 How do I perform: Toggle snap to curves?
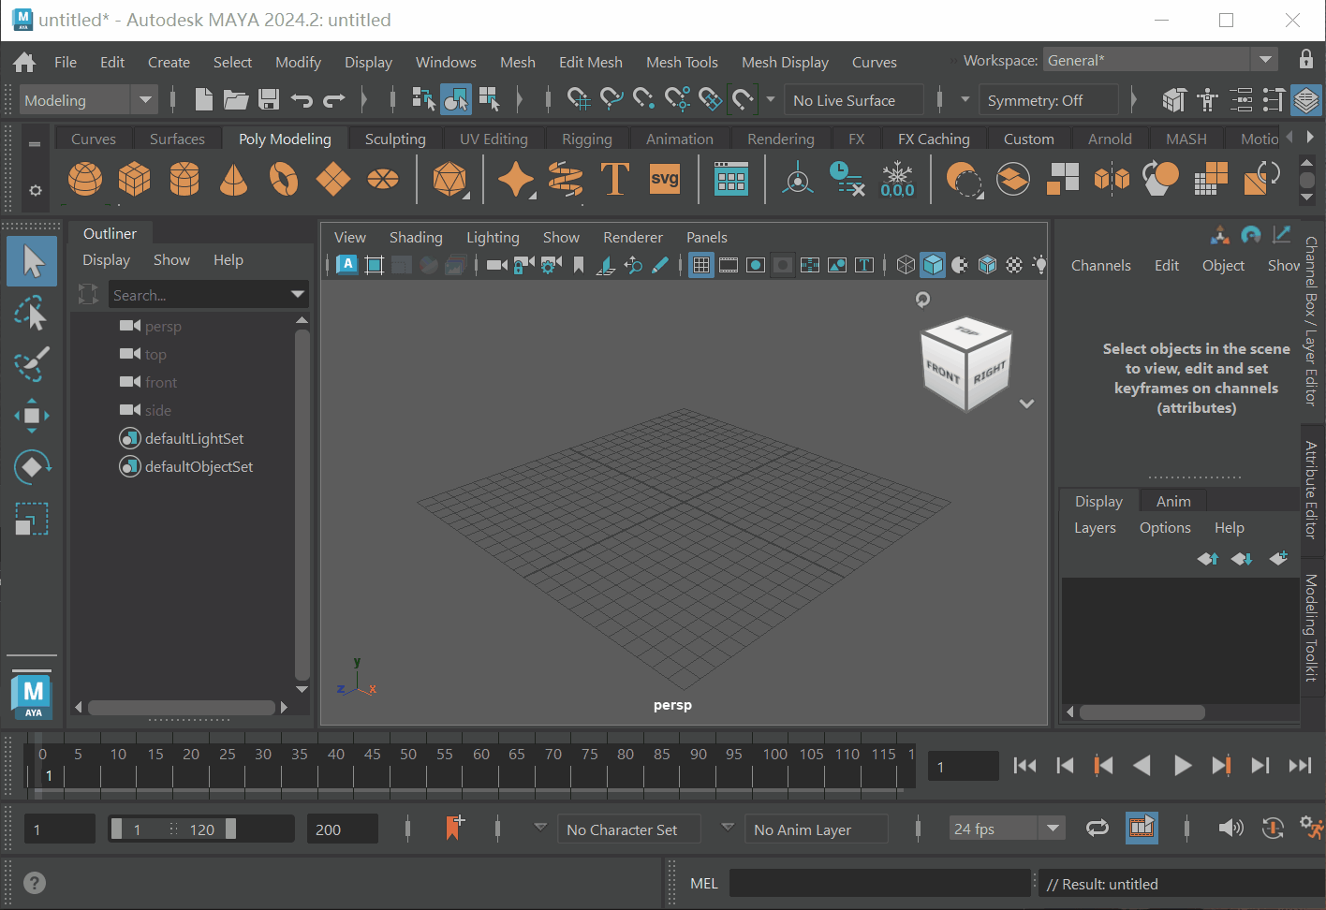click(611, 98)
